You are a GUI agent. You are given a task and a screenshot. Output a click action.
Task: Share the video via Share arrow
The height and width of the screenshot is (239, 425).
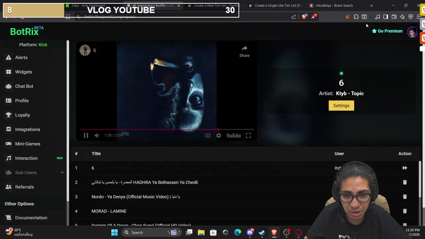244,51
